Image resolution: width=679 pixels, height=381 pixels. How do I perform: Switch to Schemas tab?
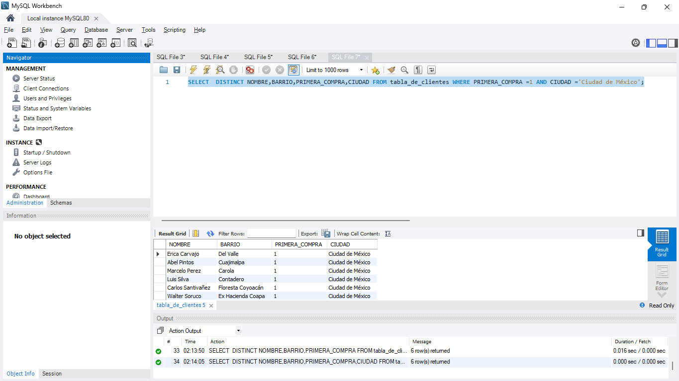(x=61, y=203)
